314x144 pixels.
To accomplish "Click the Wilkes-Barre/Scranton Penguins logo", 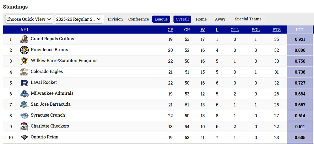I will click(24, 61).
